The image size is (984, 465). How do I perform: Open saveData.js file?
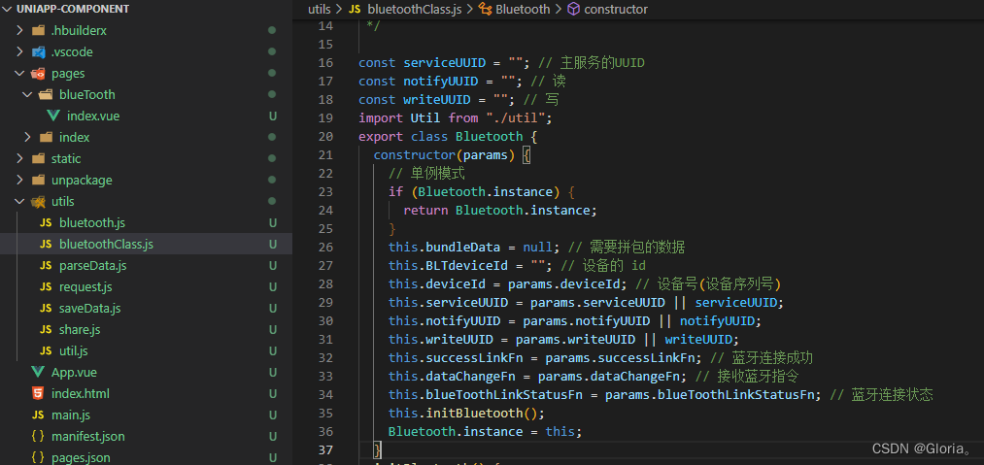pyautogui.click(x=90, y=308)
